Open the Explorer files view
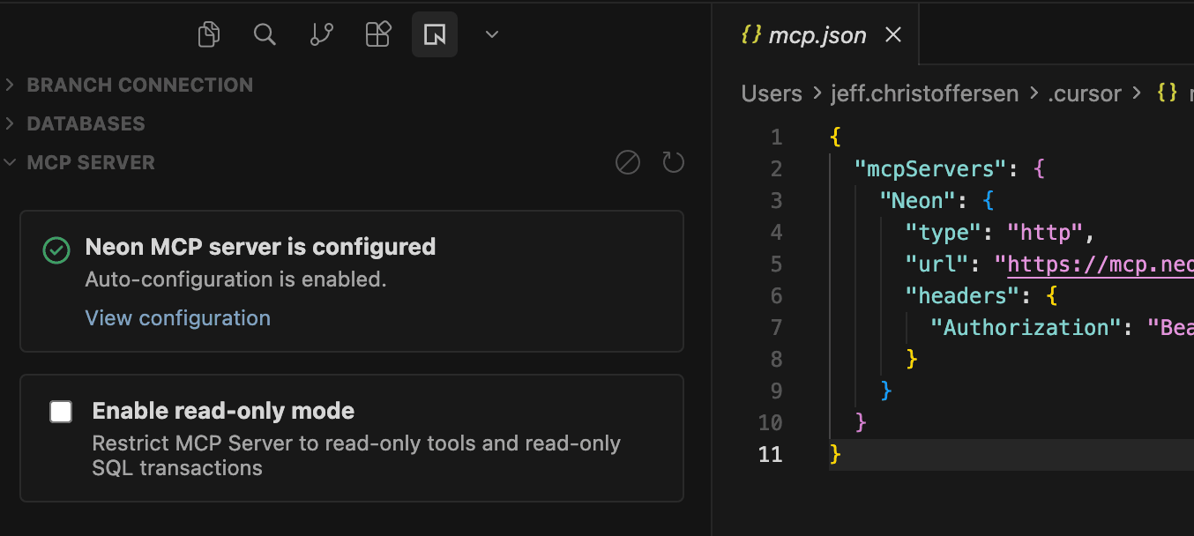The image size is (1194, 536). tap(209, 34)
